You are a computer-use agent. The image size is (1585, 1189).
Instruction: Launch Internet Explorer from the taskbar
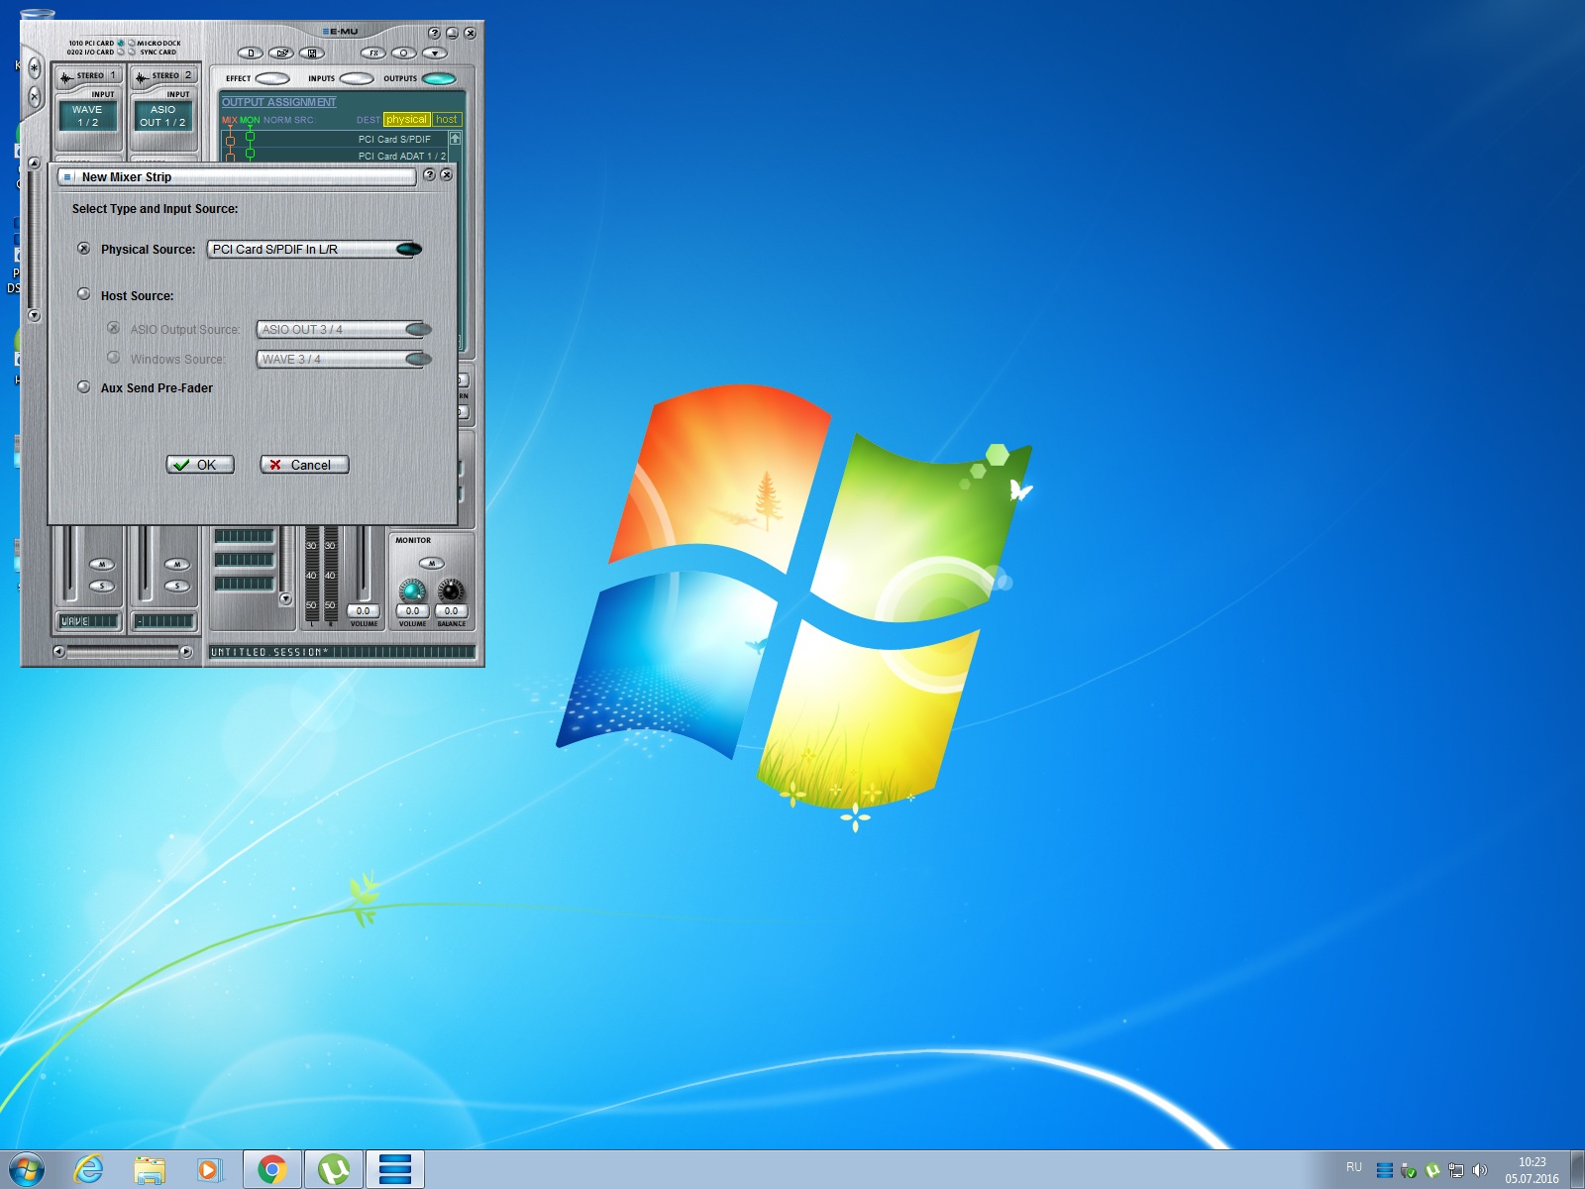pos(89,1169)
